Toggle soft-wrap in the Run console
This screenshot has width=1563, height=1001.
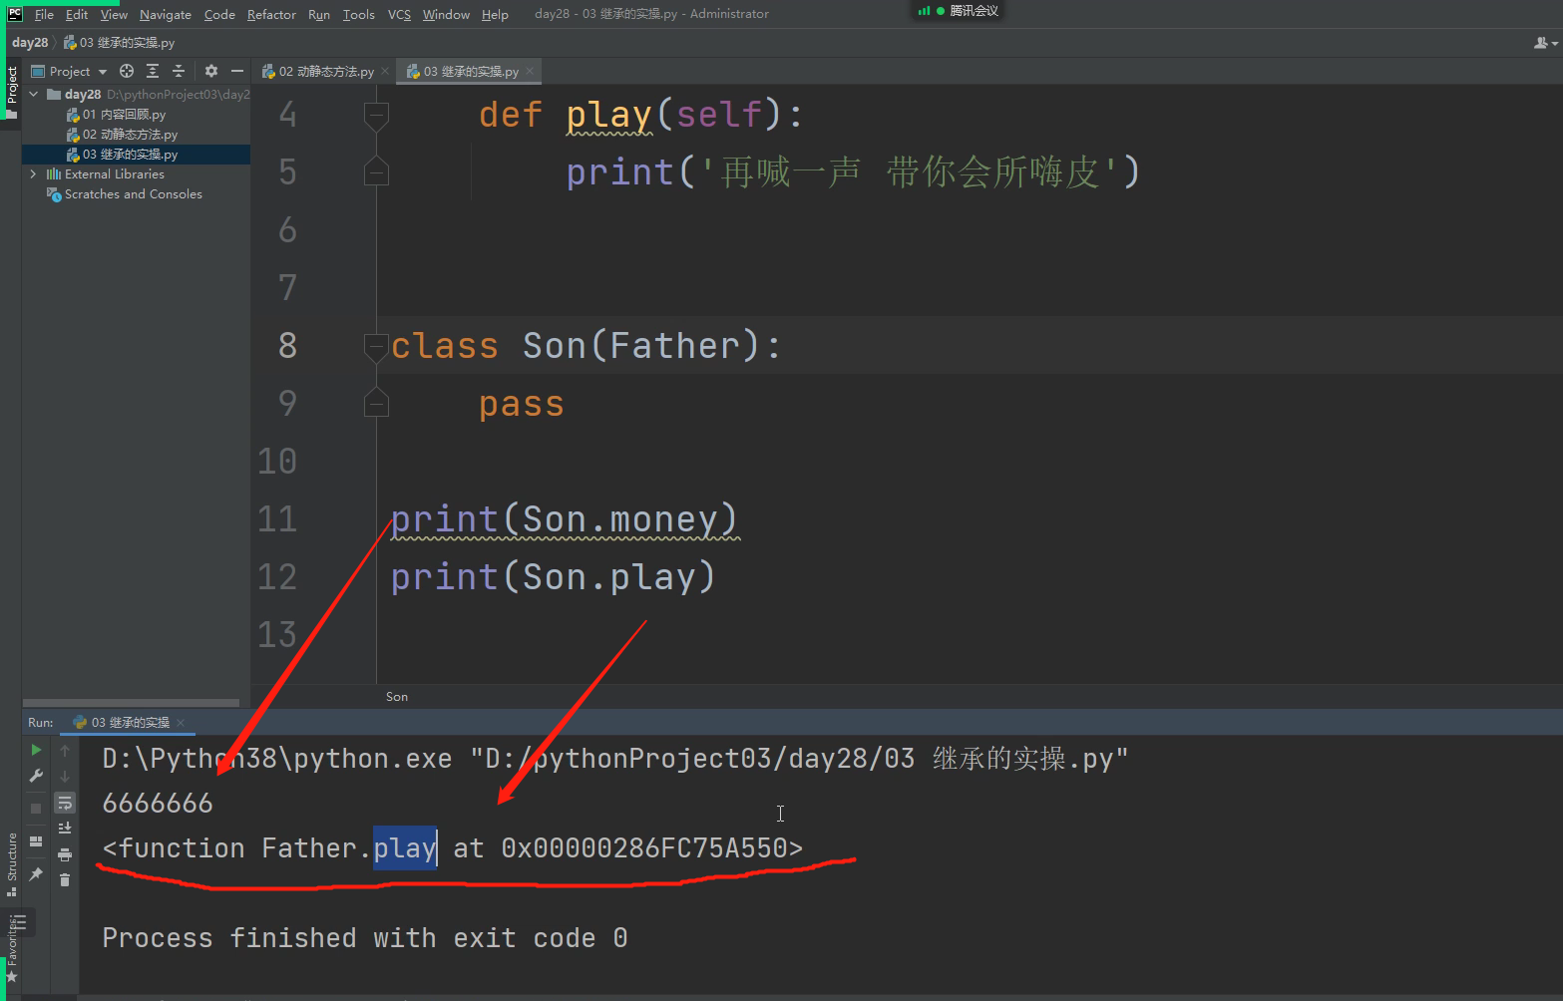[65, 803]
